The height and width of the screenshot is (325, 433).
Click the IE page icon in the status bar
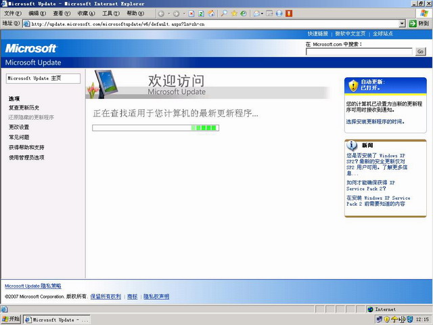pyautogui.click(x=4, y=309)
